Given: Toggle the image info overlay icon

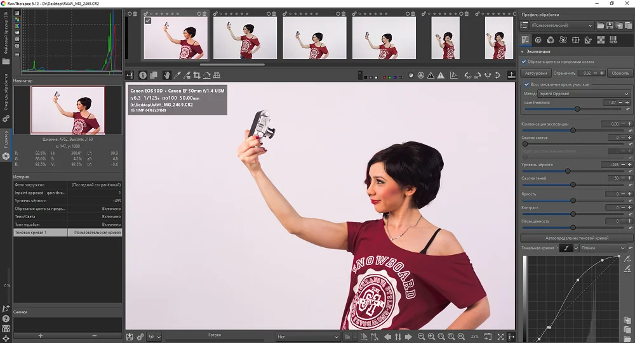Looking at the screenshot, I should (x=143, y=75).
